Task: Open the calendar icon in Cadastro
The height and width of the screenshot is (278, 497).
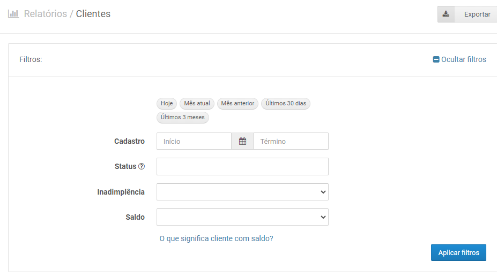Action: (242, 141)
